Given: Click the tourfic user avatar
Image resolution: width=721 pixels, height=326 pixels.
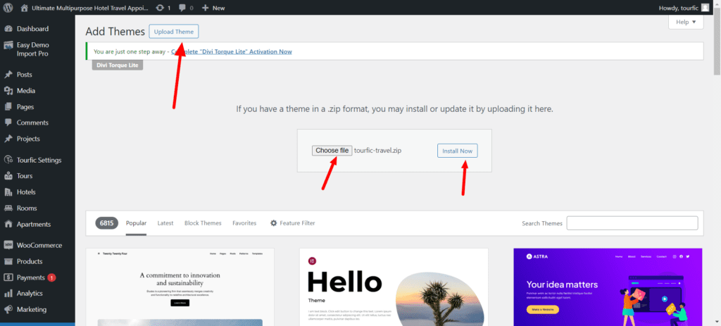Looking at the screenshot, I should click(705, 7).
